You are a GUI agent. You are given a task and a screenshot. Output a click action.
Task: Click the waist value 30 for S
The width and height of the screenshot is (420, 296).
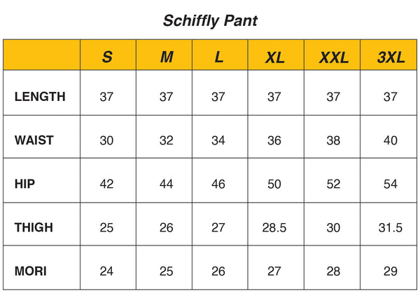click(x=106, y=140)
